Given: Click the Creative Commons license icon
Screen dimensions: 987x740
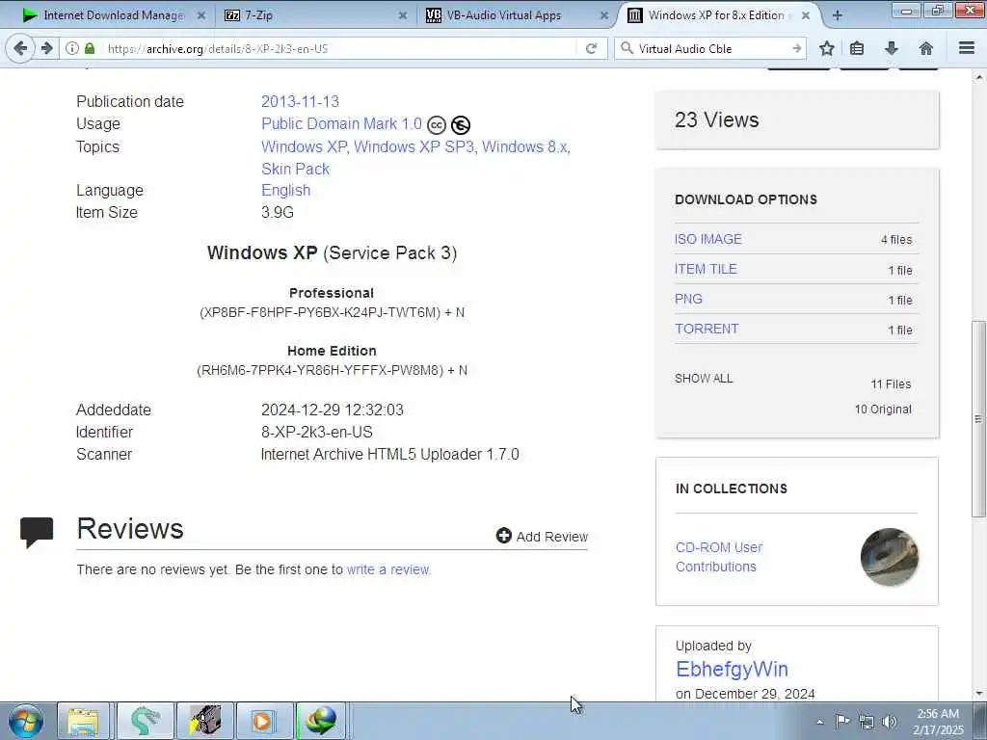Looking at the screenshot, I should (x=437, y=125).
